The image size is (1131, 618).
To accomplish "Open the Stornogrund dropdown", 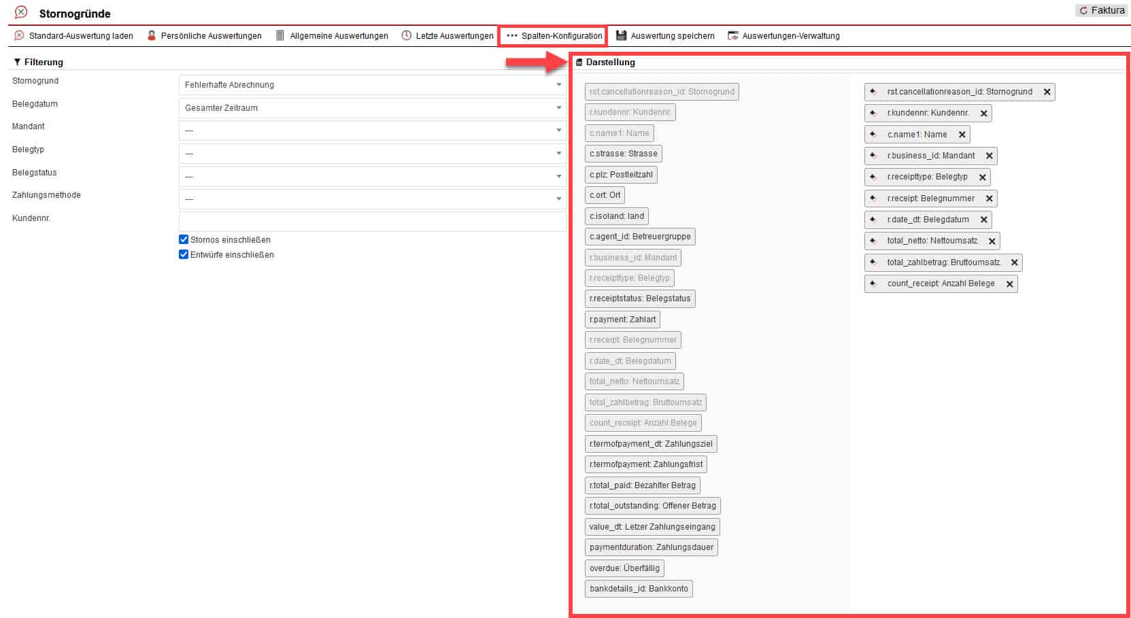I will coord(372,85).
